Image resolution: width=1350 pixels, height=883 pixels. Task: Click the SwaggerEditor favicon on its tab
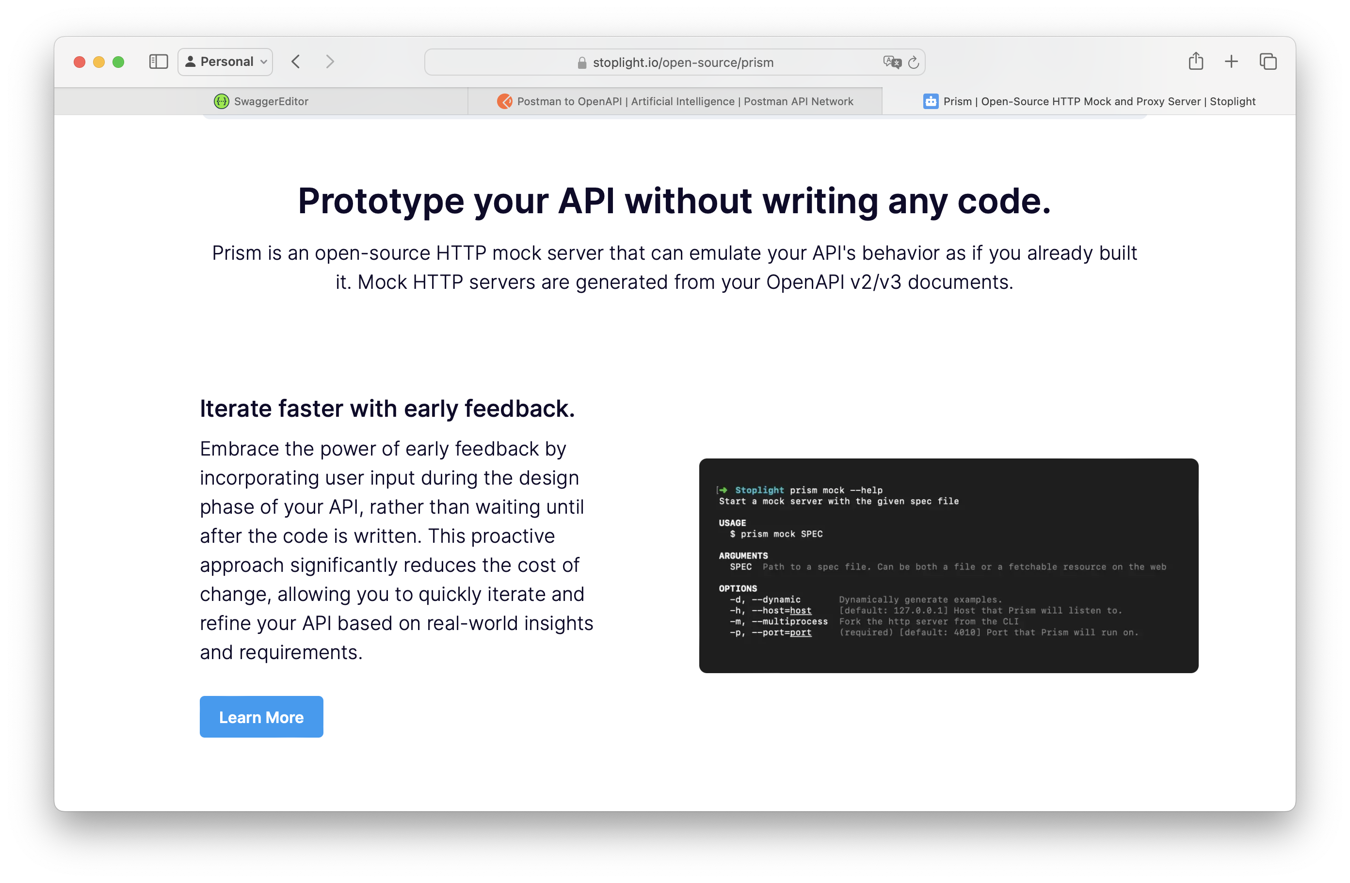click(x=222, y=101)
